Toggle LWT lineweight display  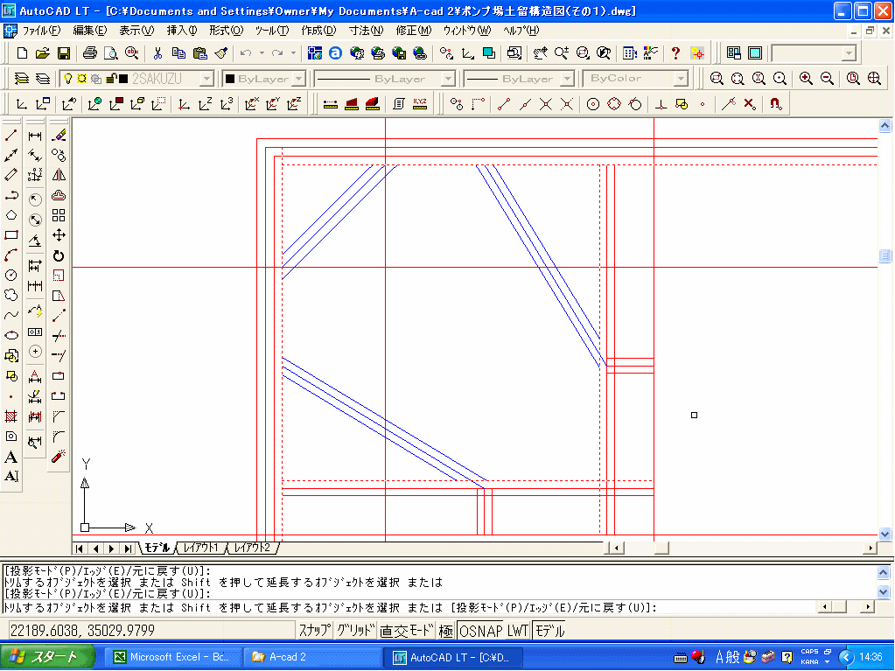pos(518,631)
